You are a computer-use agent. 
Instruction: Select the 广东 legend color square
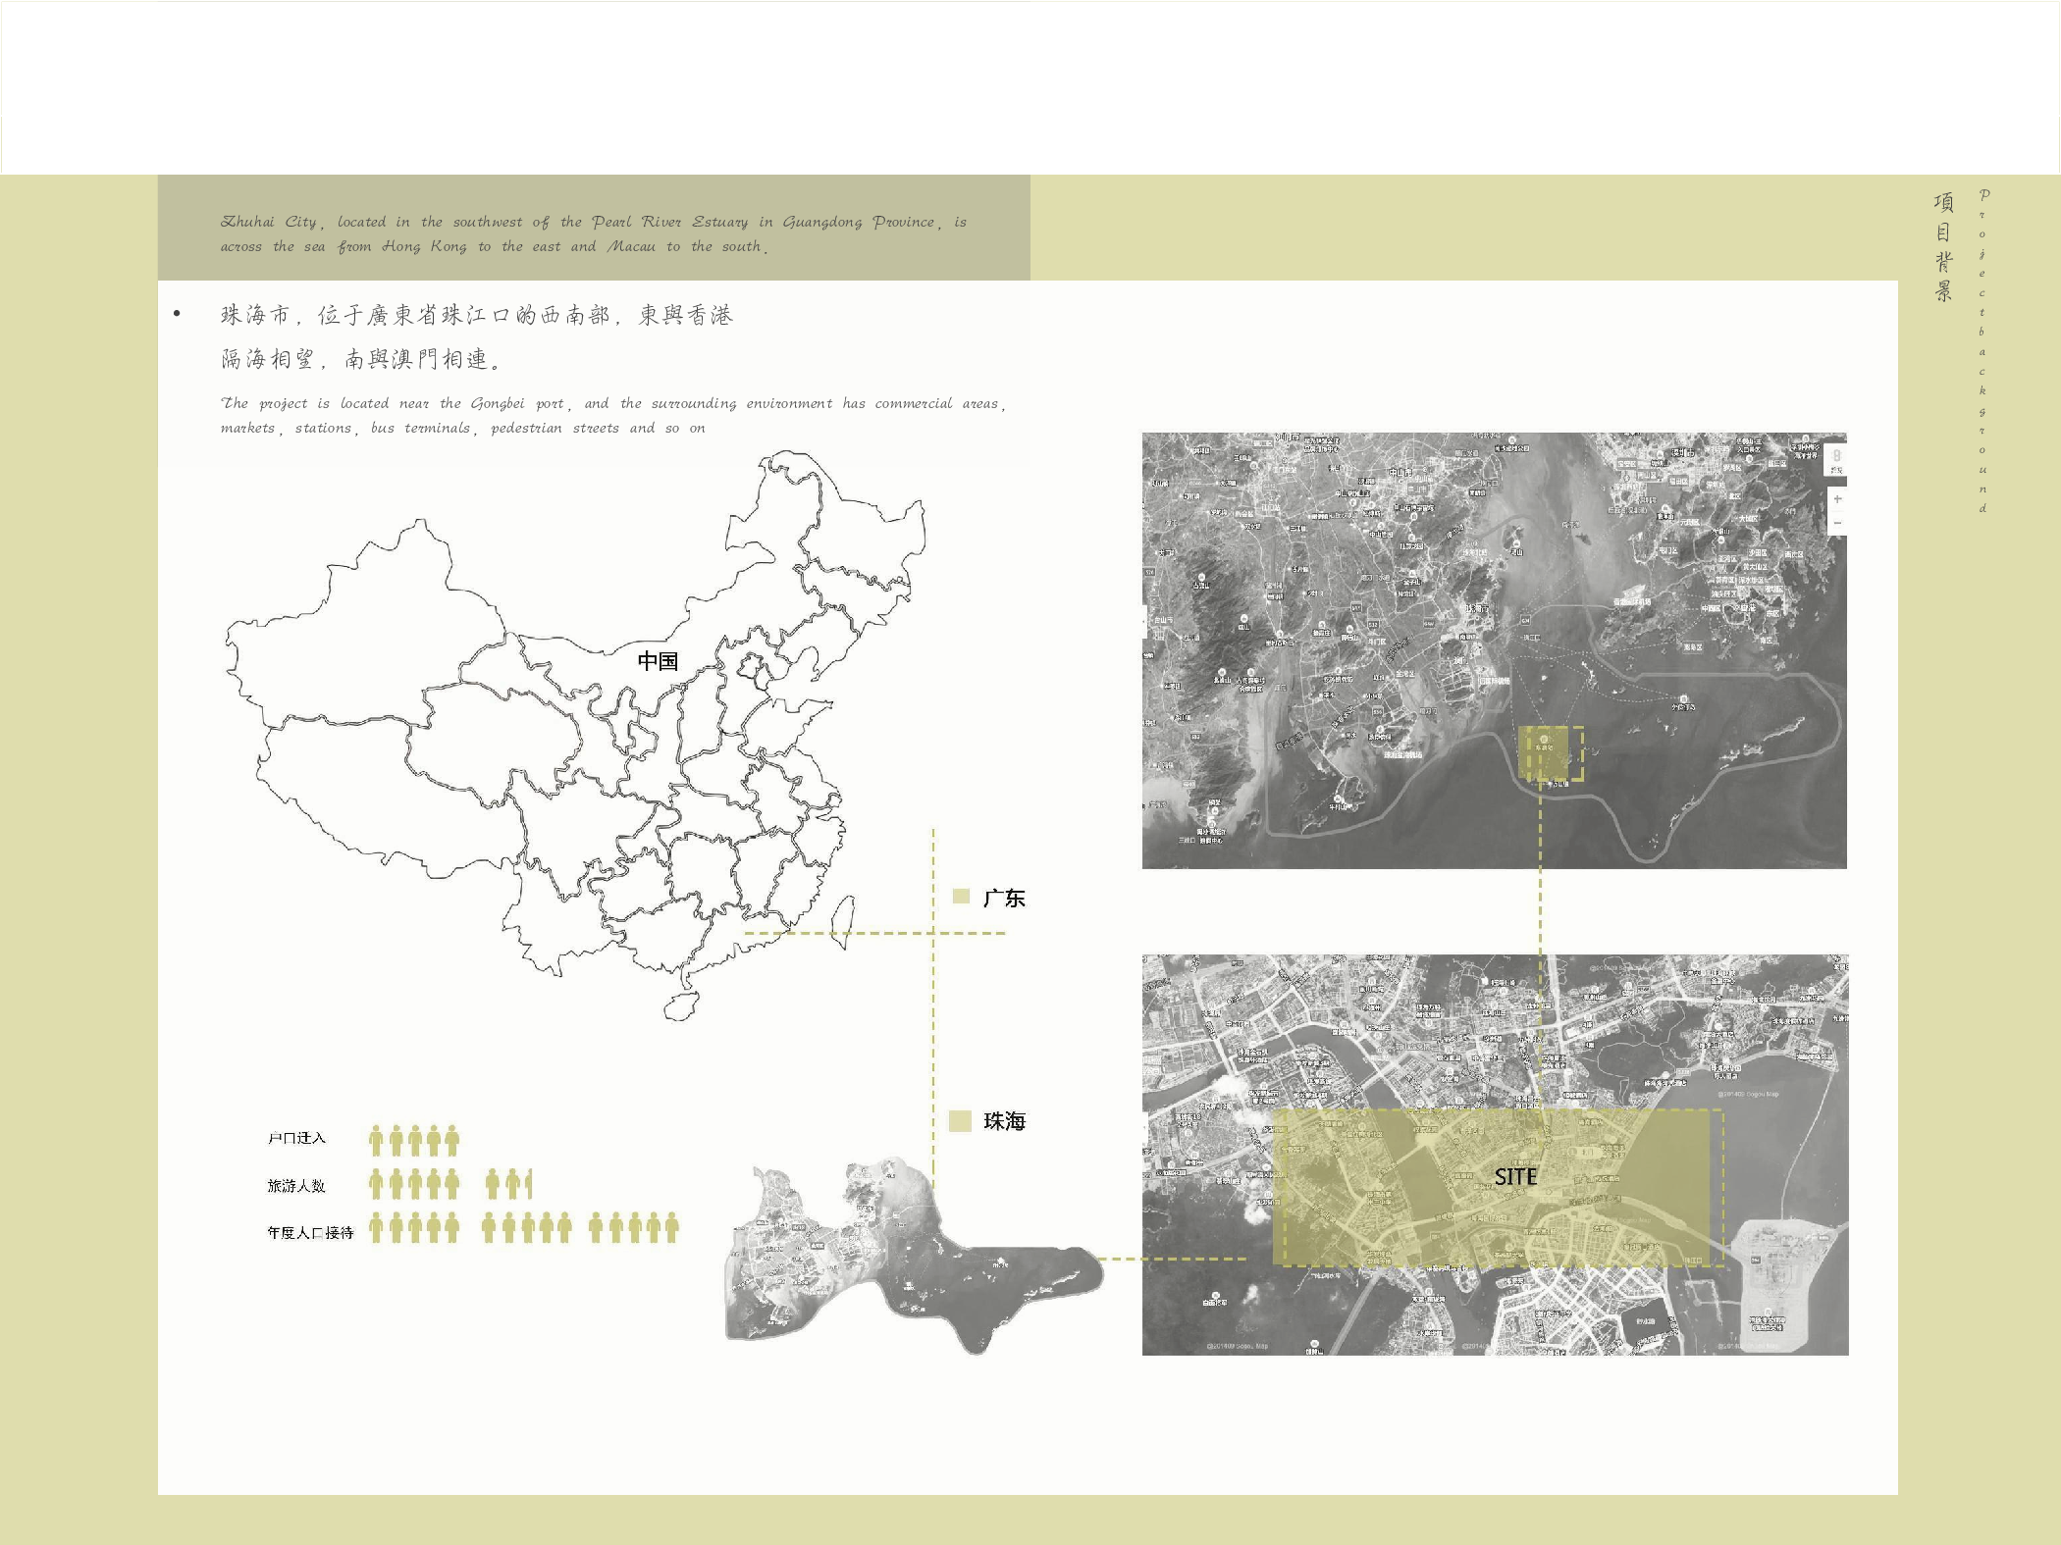coord(961,897)
